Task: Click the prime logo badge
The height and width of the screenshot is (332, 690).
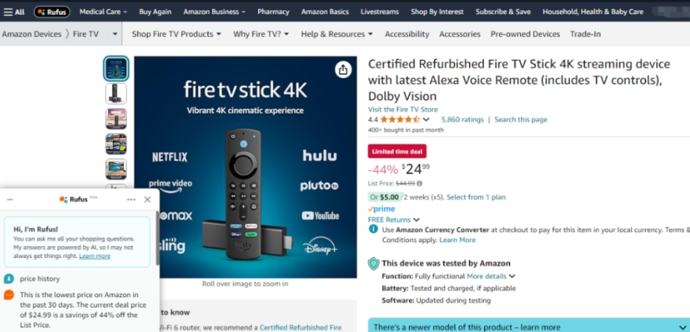Action: coord(381,209)
